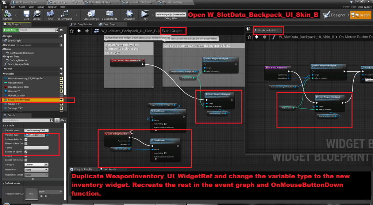Open the Replication dropdown

coord(36,170)
